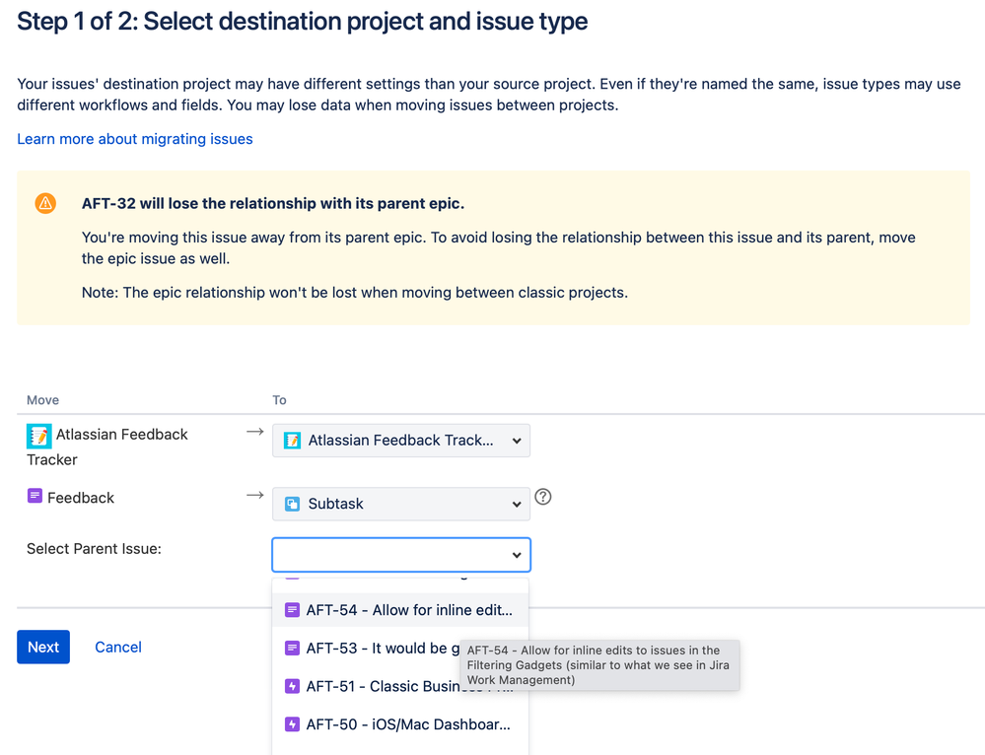Screen dimensions: 985x755
Task: Click the Atlassian Feedback Tracker source project icon
Action: (x=39, y=436)
